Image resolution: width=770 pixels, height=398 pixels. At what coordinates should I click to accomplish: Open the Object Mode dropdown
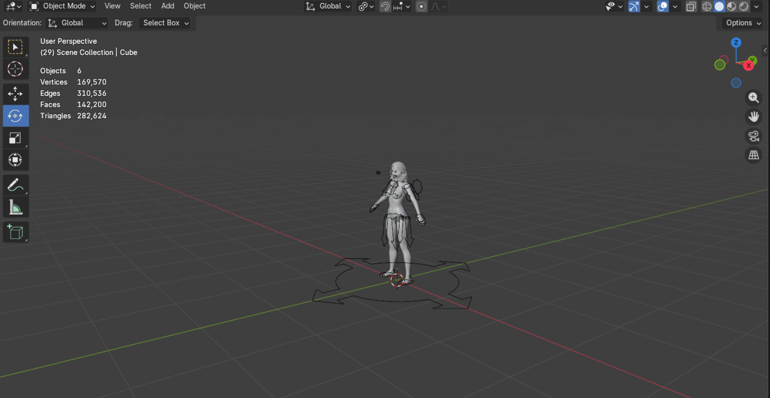pyautogui.click(x=62, y=6)
